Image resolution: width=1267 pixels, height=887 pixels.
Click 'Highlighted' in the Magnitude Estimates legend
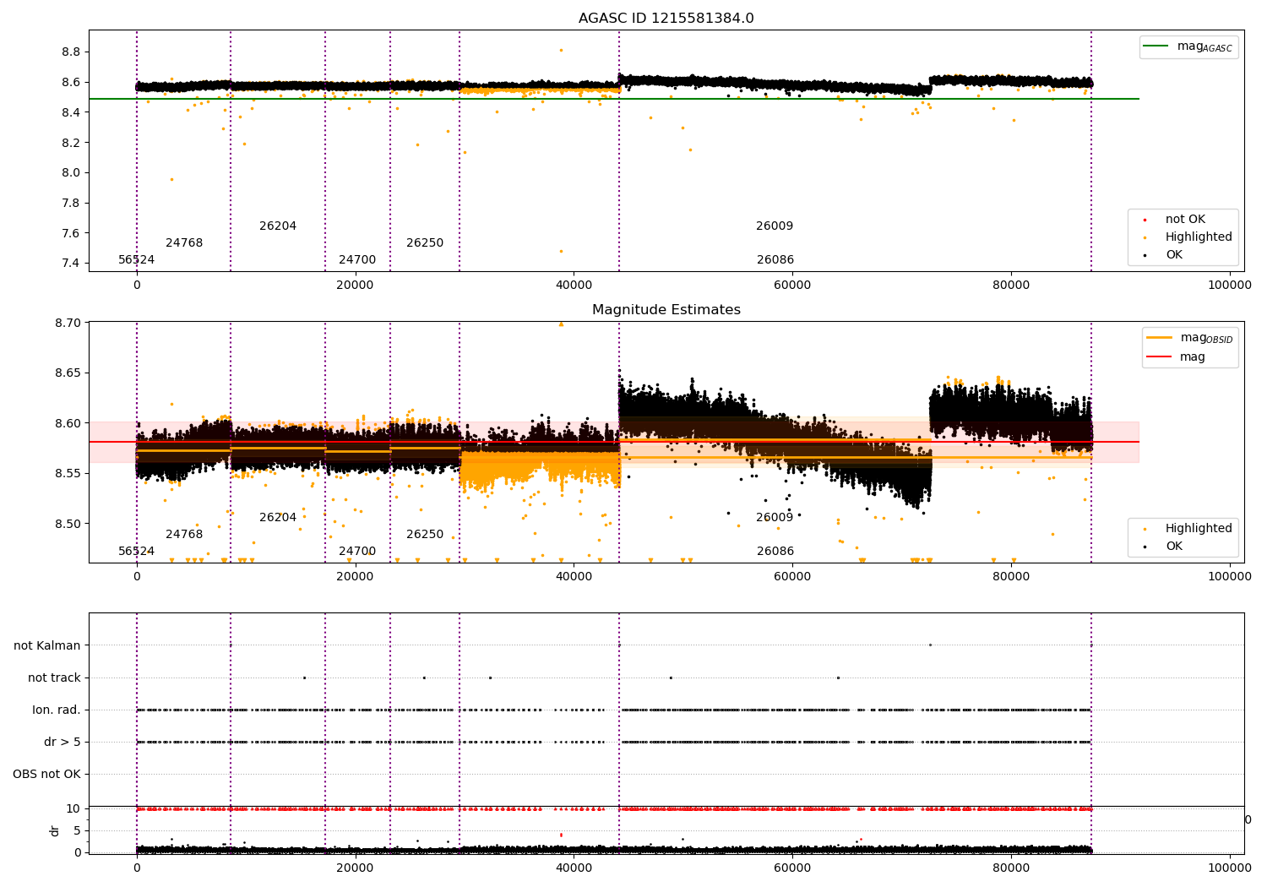tap(1199, 529)
